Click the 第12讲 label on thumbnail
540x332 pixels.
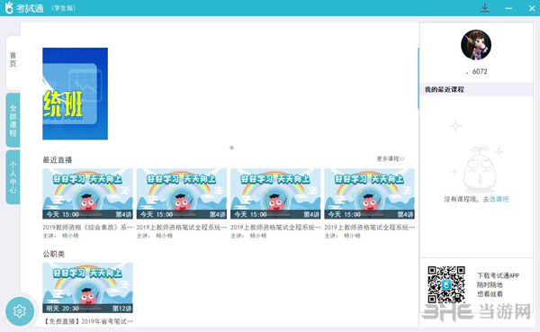coord(121,309)
